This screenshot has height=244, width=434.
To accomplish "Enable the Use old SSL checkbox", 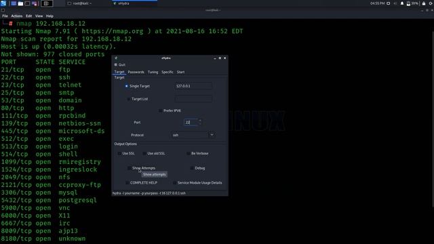I will pyautogui.click(x=144, y=153).
